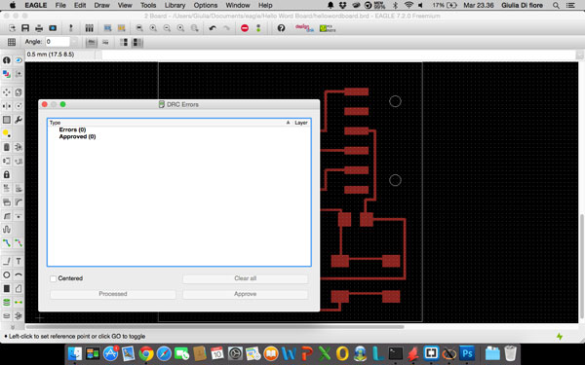The image size is (585, 365).
Task: Open the Help question mark icon
Action: click(282, 28)
